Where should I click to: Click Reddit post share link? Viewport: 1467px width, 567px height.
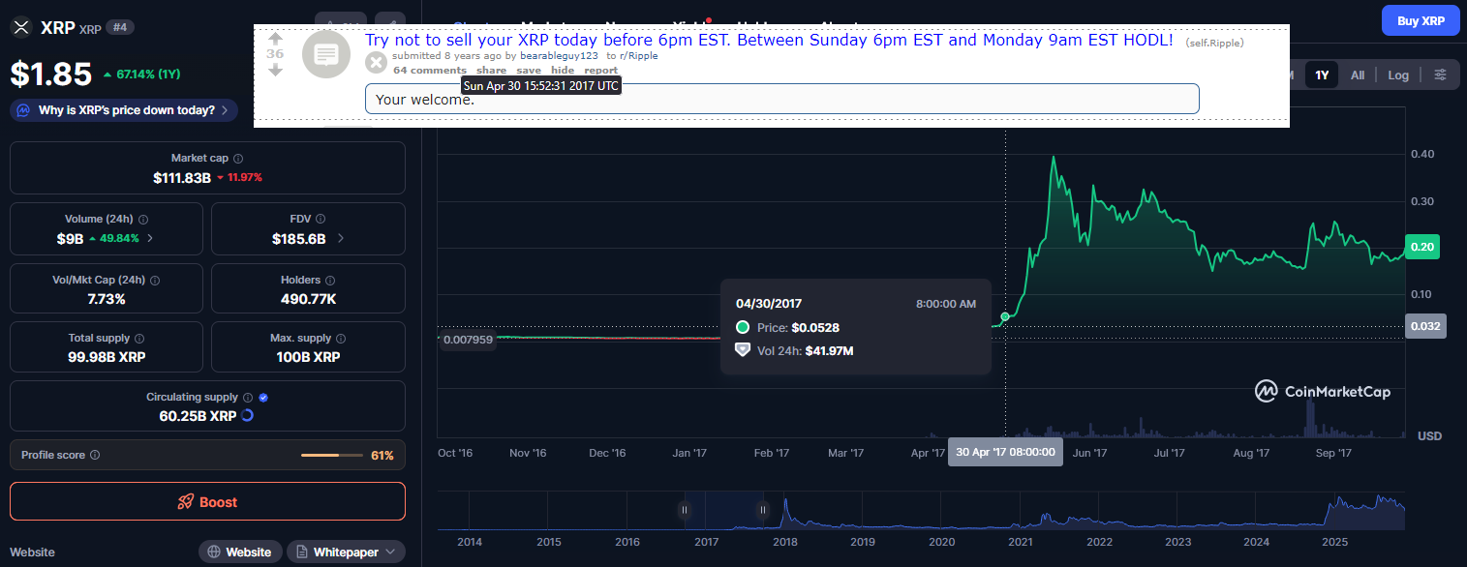(x=491, y=71)
